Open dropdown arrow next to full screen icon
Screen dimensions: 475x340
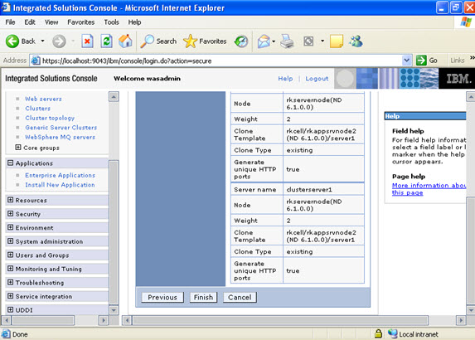pyautogui.click(x=322, y=41)
